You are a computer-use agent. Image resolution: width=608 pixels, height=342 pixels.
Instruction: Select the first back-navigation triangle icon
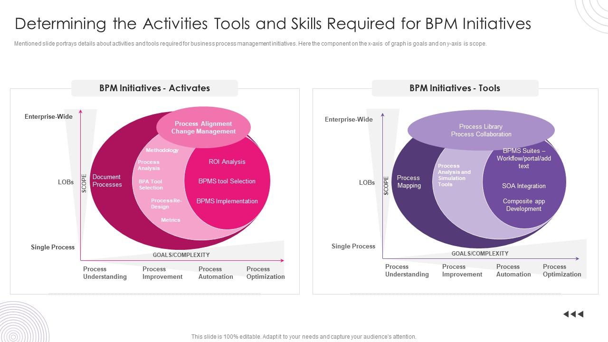pyautogui.click(x=565, y=313)
